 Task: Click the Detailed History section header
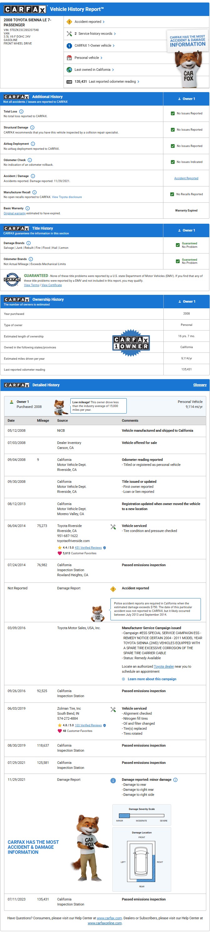point(105,385)
